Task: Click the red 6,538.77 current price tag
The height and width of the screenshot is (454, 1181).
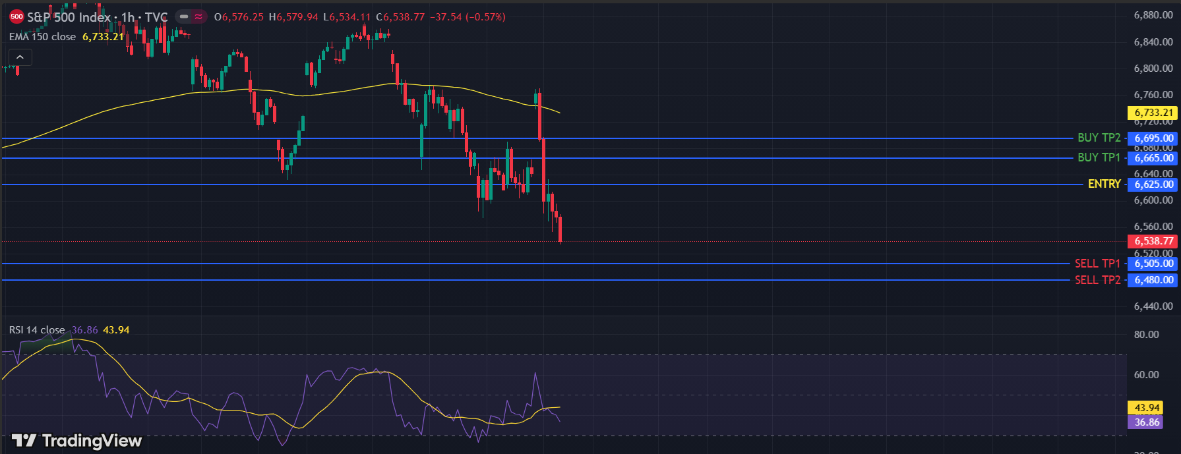Action: pyautogui.click(x=1153, y=241)
